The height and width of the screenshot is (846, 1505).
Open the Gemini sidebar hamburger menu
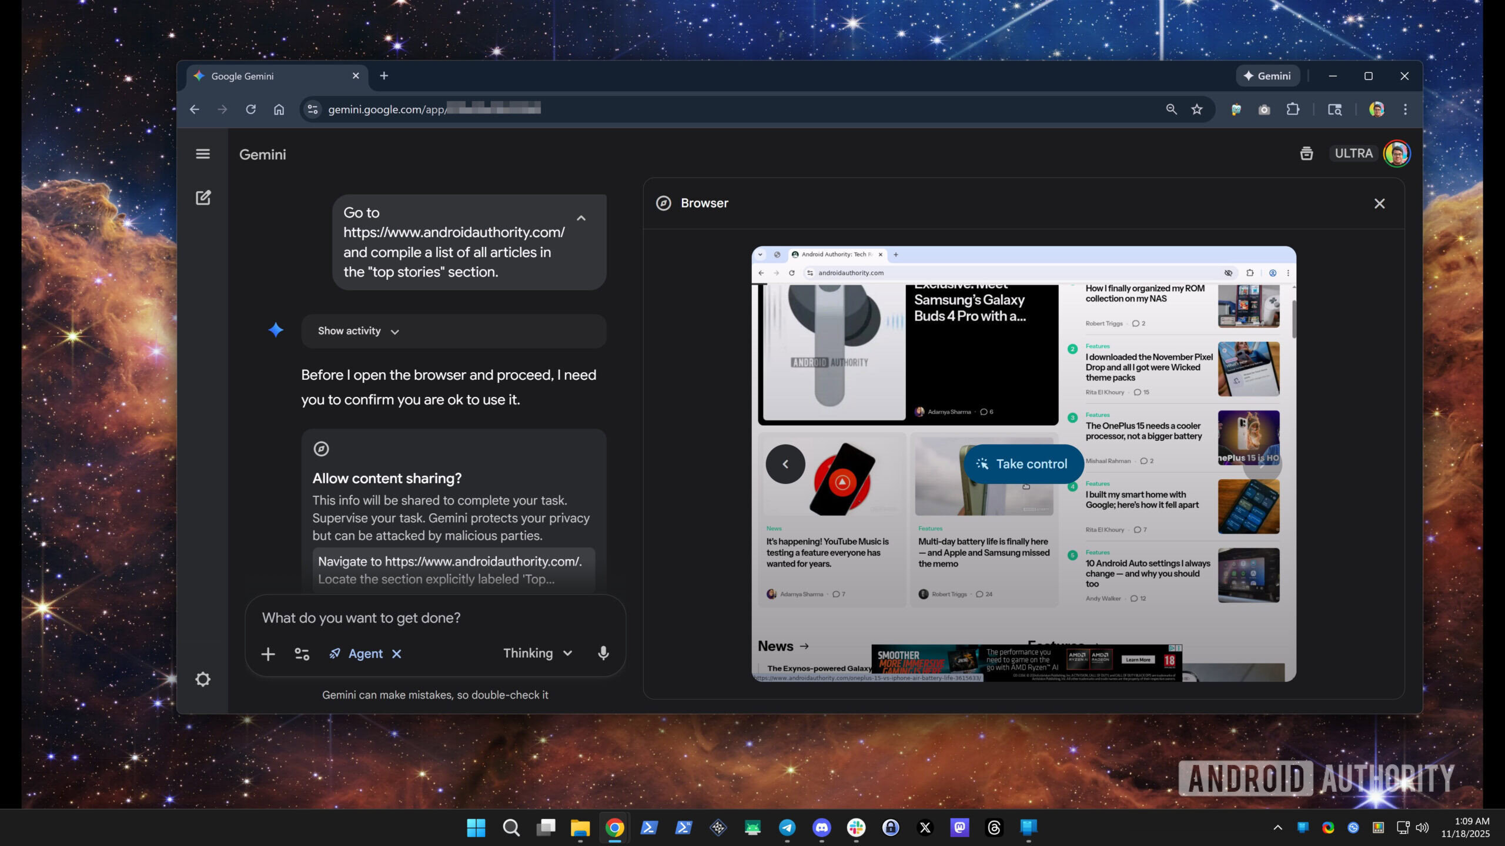(203, 153)
